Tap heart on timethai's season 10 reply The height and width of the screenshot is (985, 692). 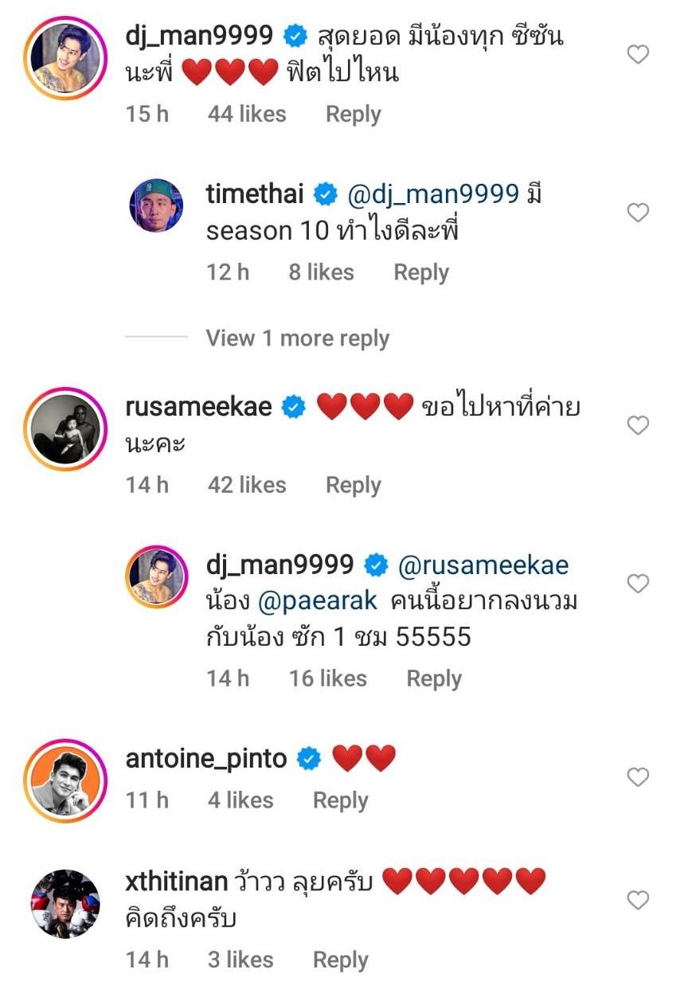click(x=638, y=213)
